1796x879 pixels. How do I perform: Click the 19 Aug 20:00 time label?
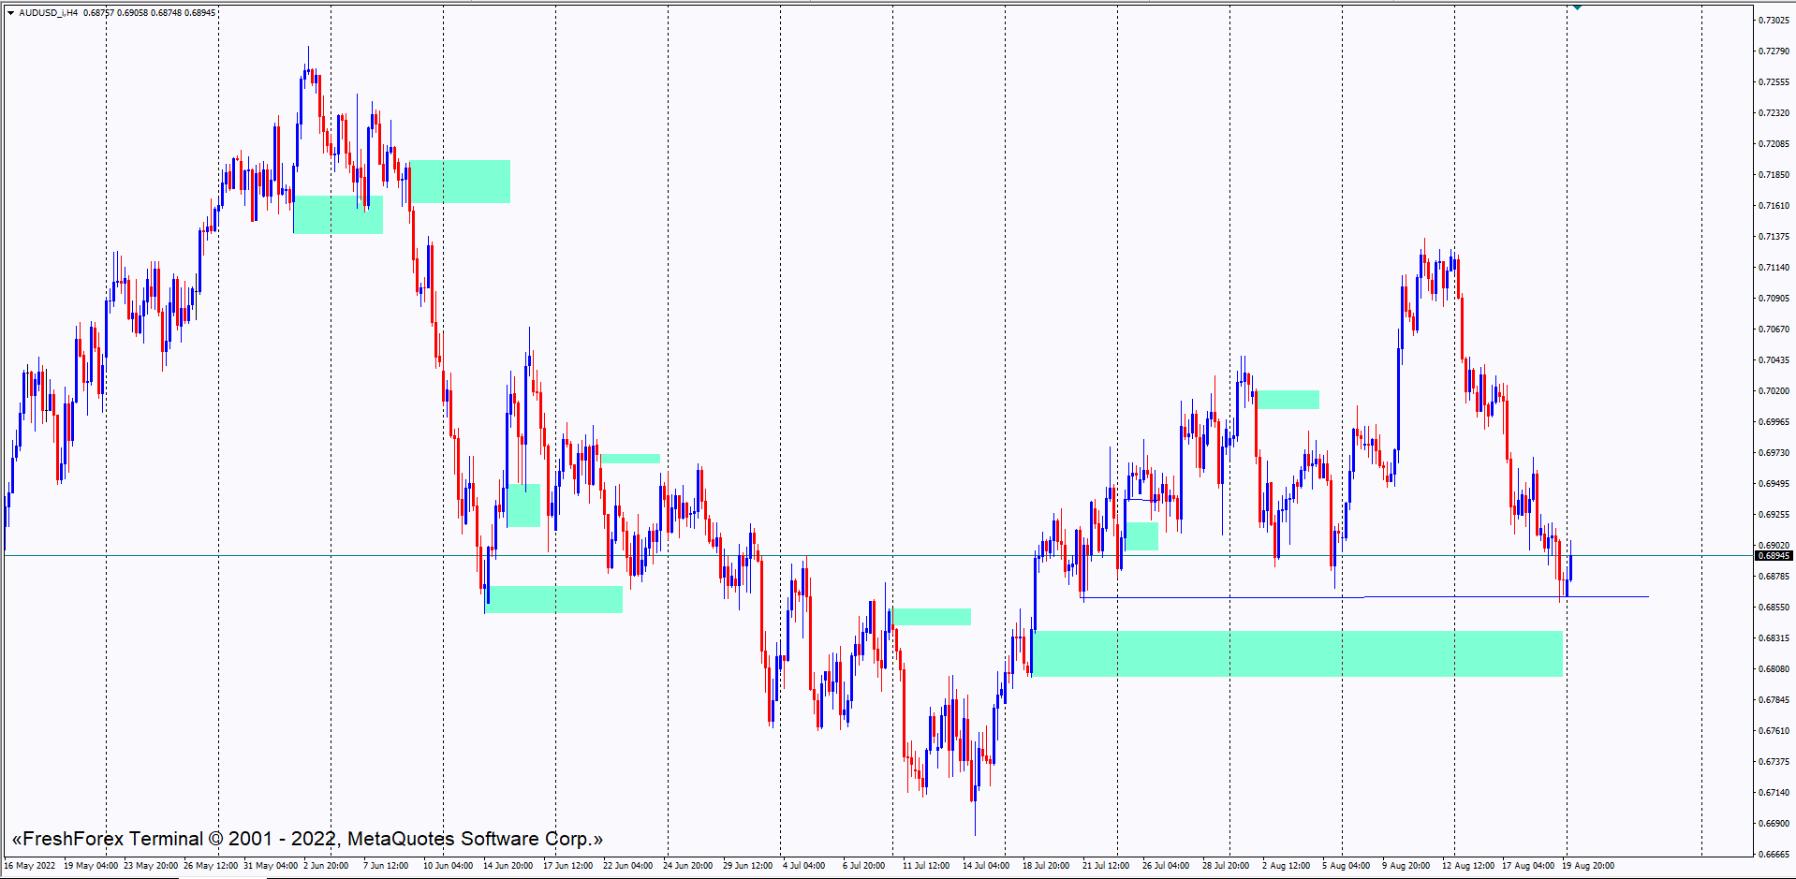tap(1588, 866)
